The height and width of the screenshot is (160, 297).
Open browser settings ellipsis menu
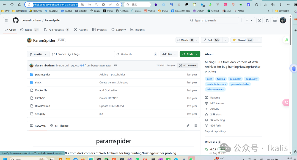[288, 5]
